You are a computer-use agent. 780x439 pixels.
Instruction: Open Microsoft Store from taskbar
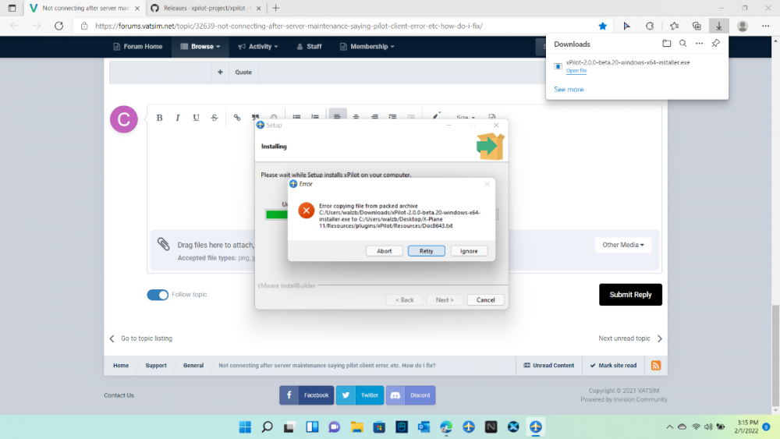(x=379, y=427)
